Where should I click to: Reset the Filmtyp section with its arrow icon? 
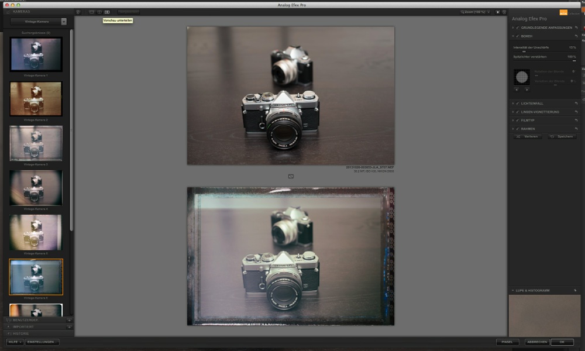point(576,120)
